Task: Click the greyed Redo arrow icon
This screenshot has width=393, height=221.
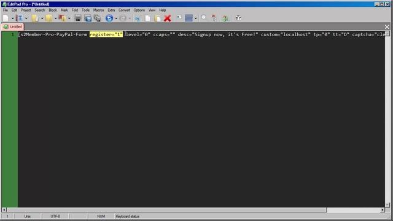Action: click(123, 18)
